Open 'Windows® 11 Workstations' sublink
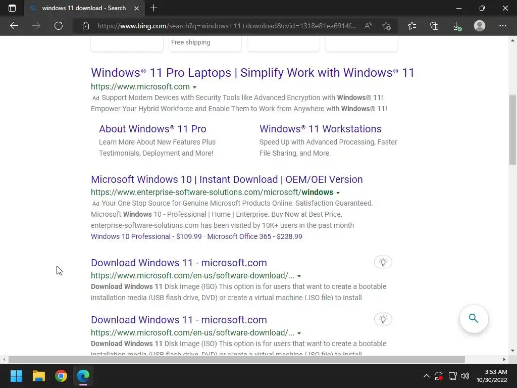517x388 pixels. [321, 129]
